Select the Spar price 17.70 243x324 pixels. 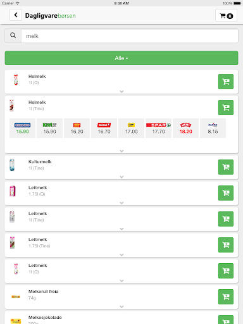pos(158,128)
